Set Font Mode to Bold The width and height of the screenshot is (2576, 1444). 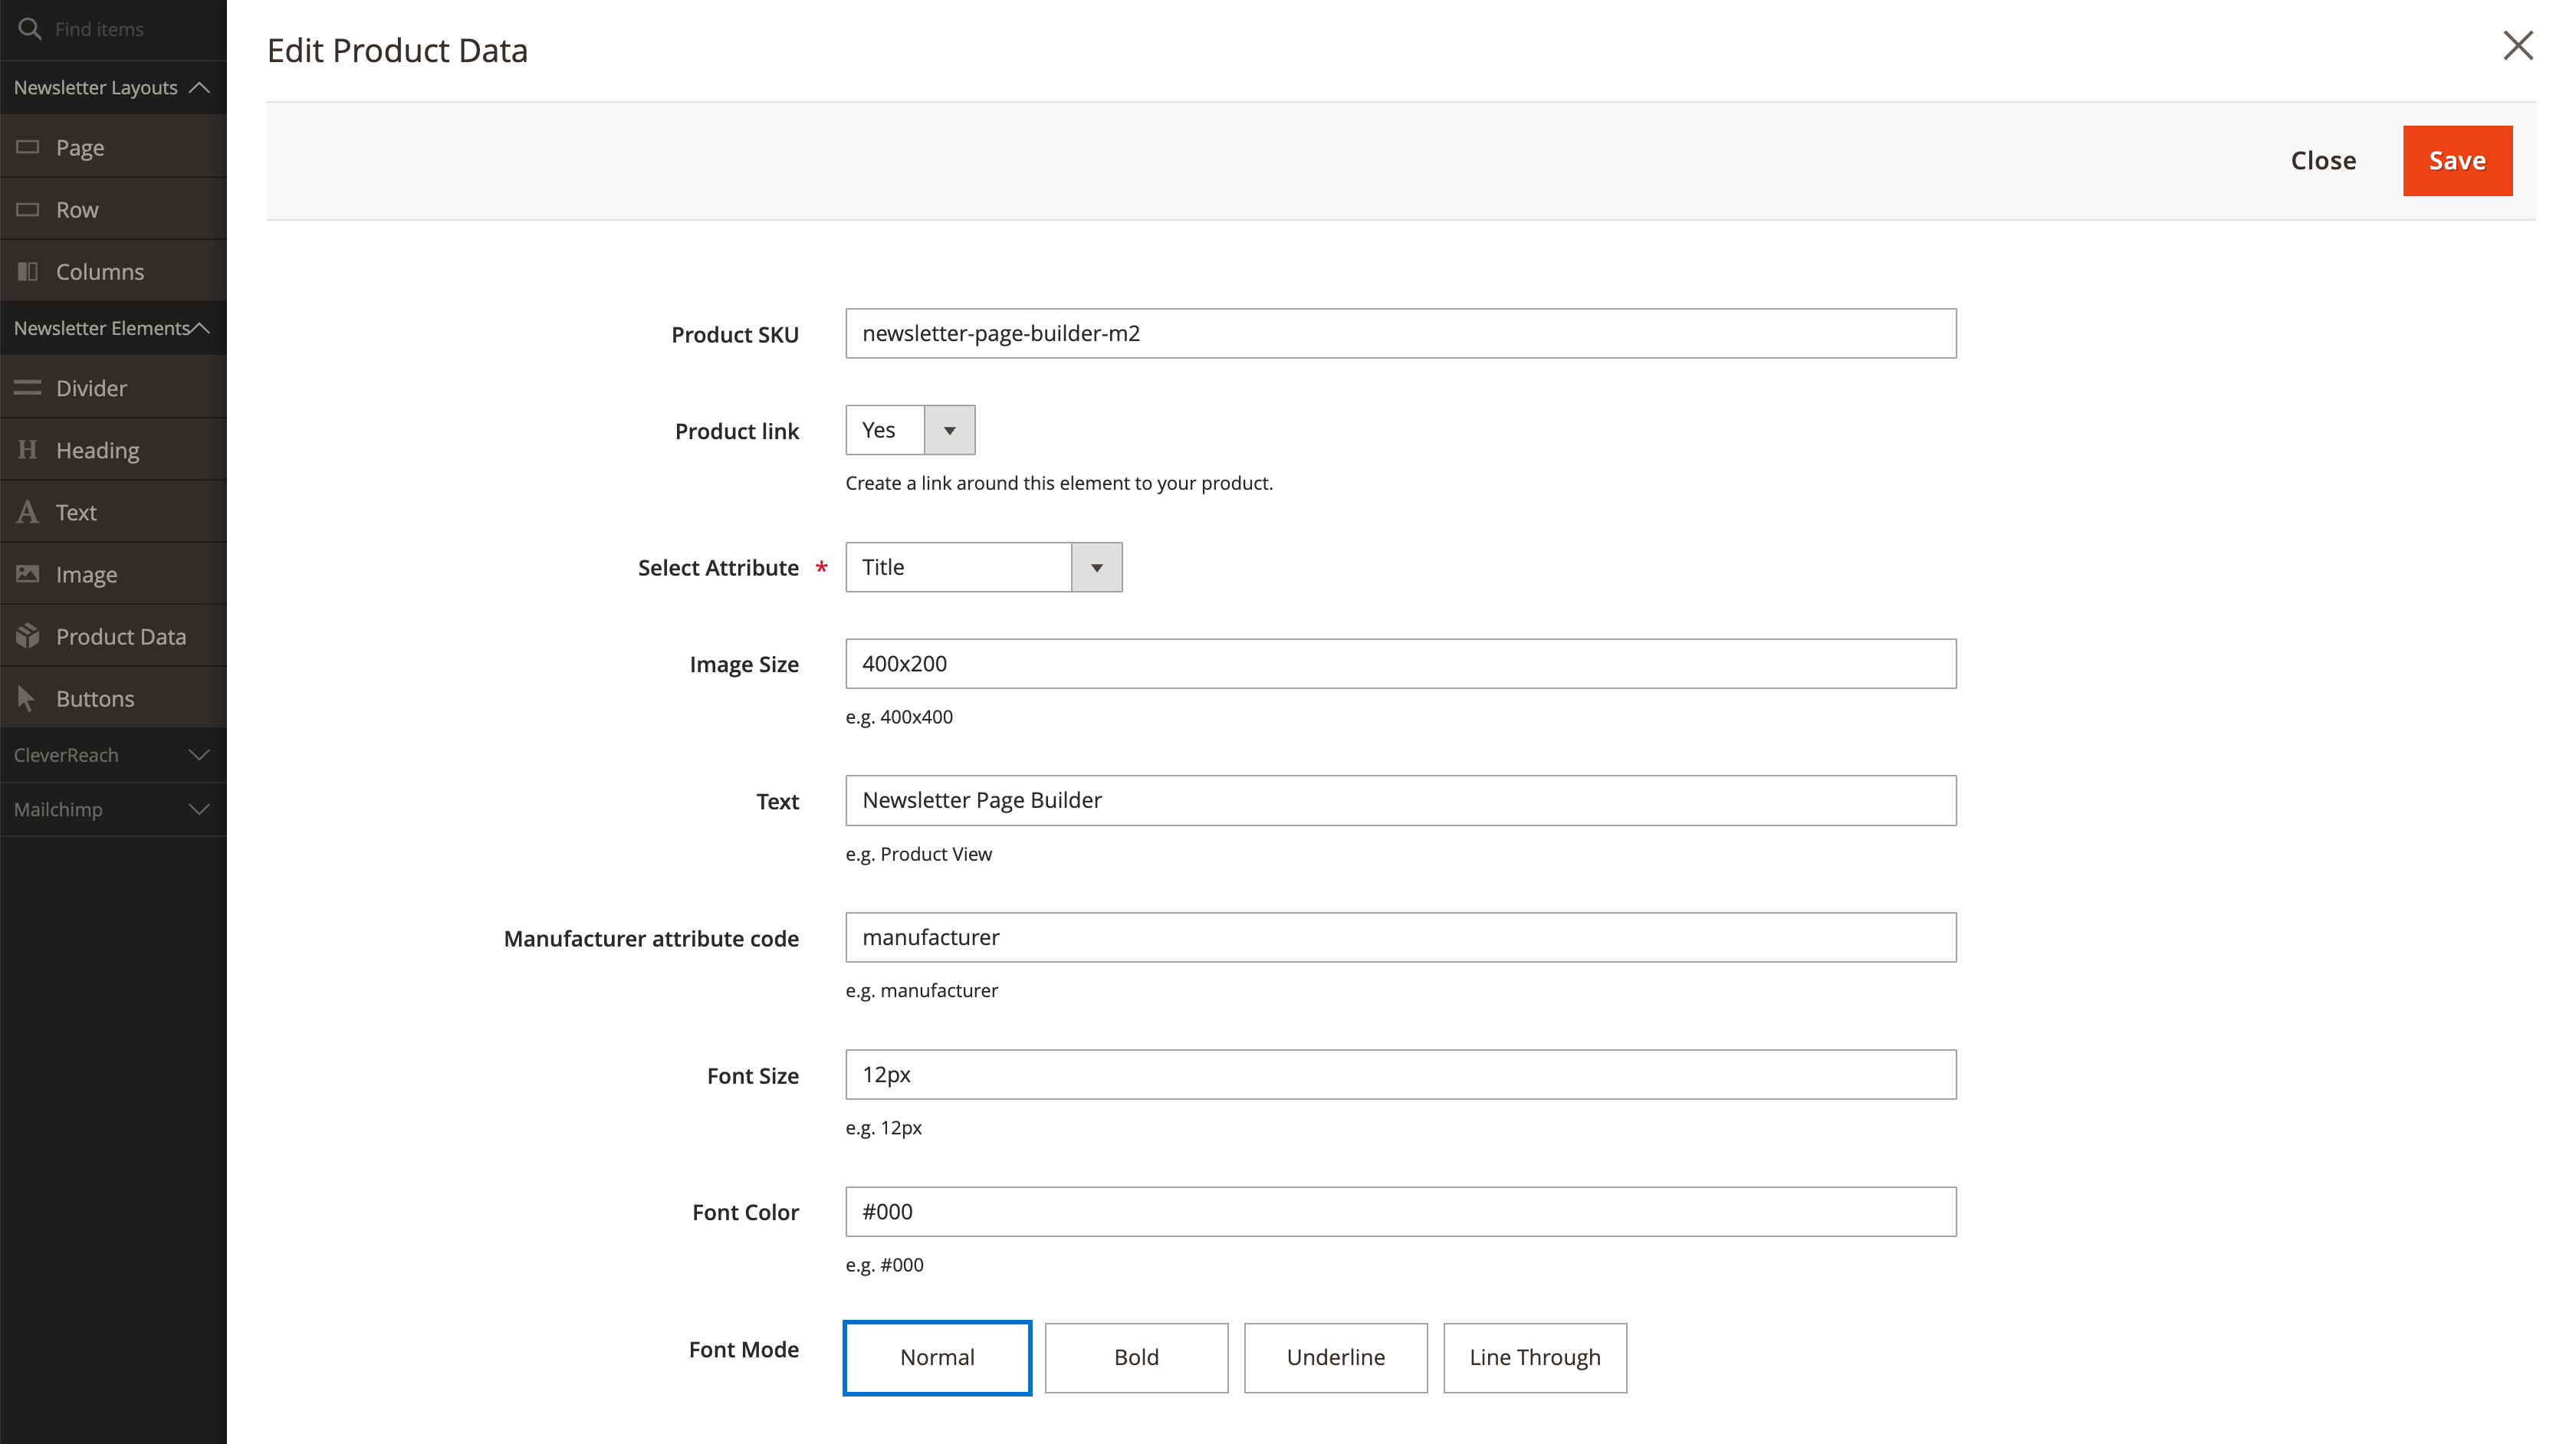pos(1136,1357)
